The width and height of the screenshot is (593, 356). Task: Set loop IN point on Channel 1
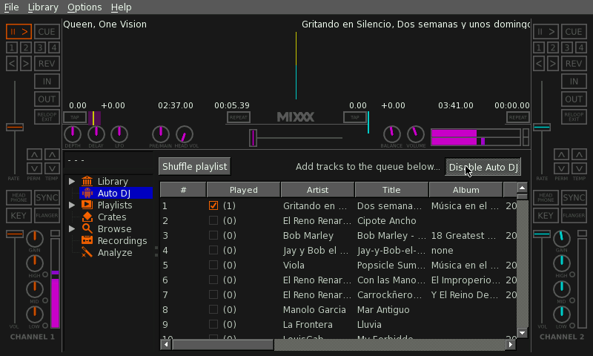pyautogui.click(x=47, y=82)
